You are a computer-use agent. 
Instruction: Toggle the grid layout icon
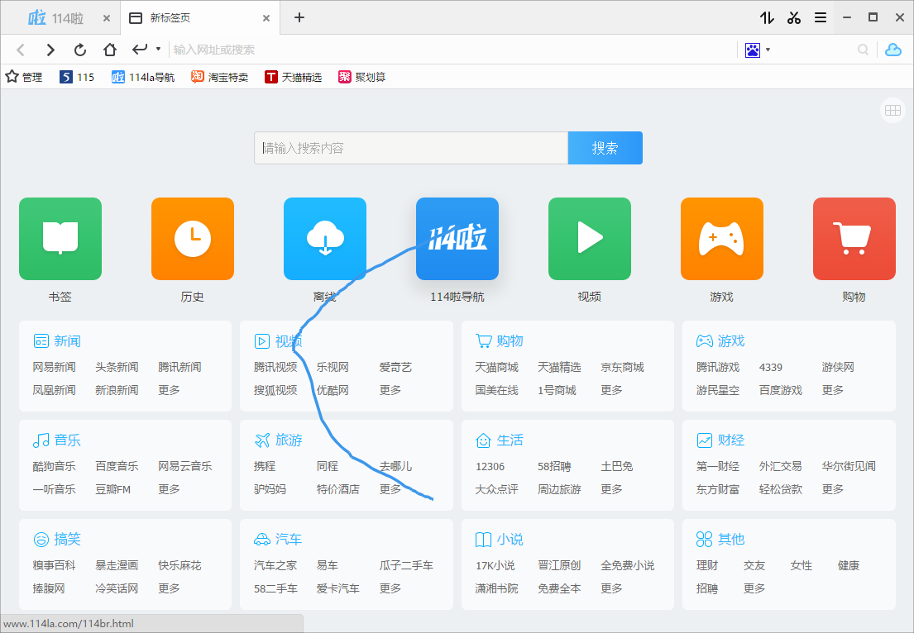click(892, 110)
